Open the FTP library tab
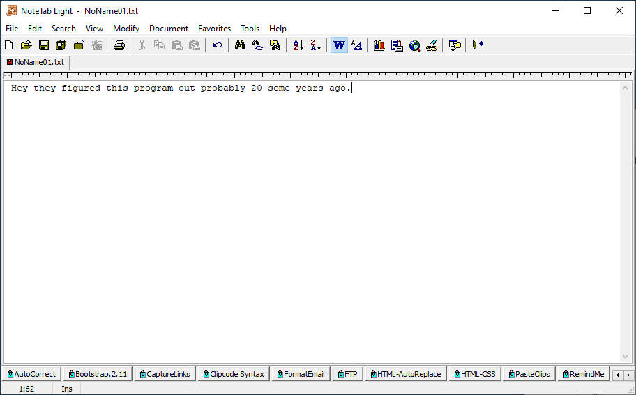 coord(348,374)
